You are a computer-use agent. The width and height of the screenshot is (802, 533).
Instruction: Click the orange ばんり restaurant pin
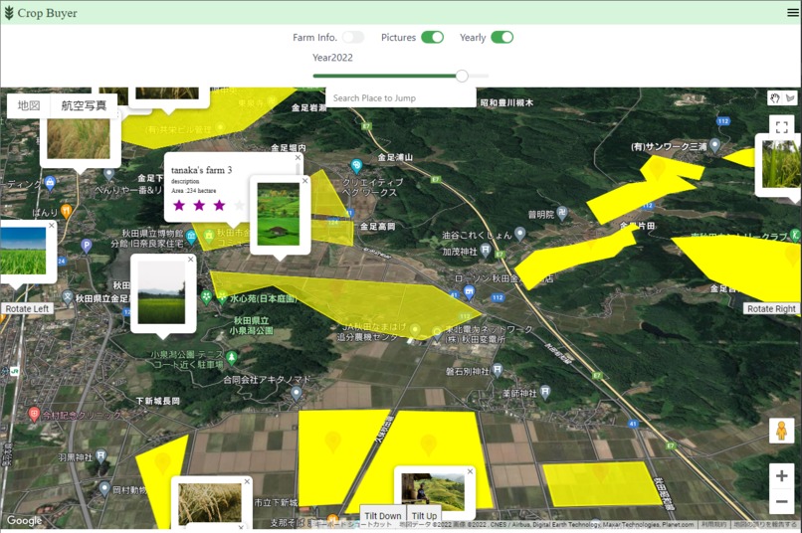pyautogui.click(x=66, y=210)
